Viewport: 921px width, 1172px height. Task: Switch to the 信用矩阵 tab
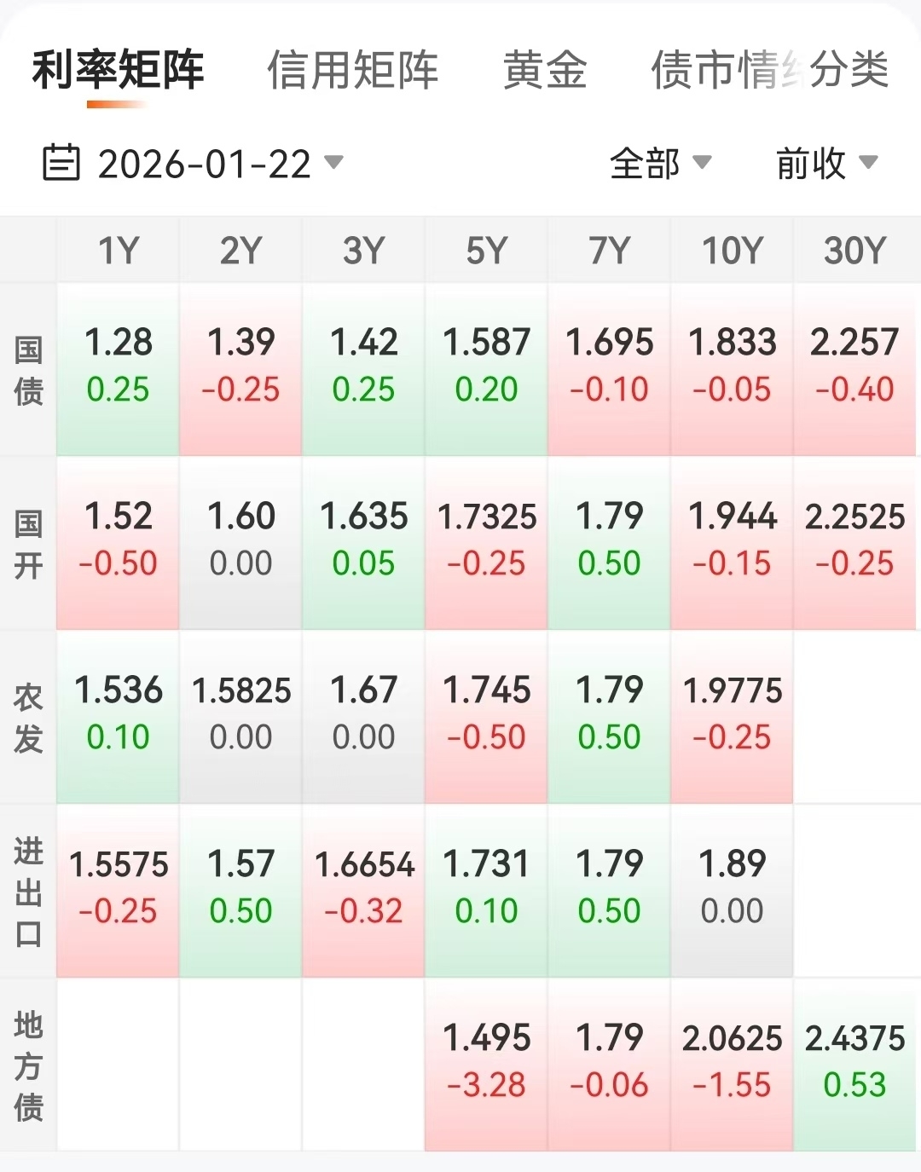352,70
